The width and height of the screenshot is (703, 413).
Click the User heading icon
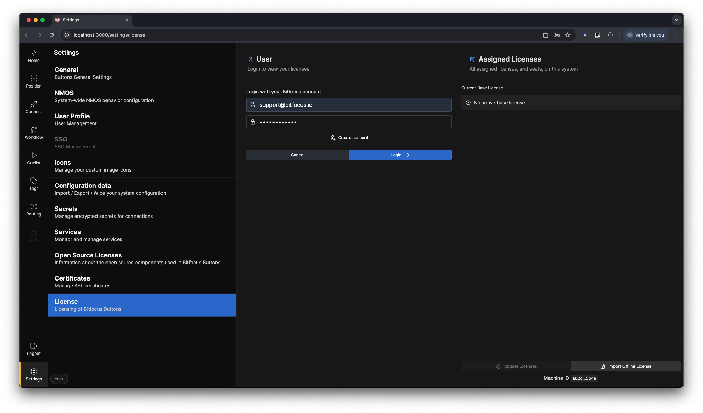point(251,59)
